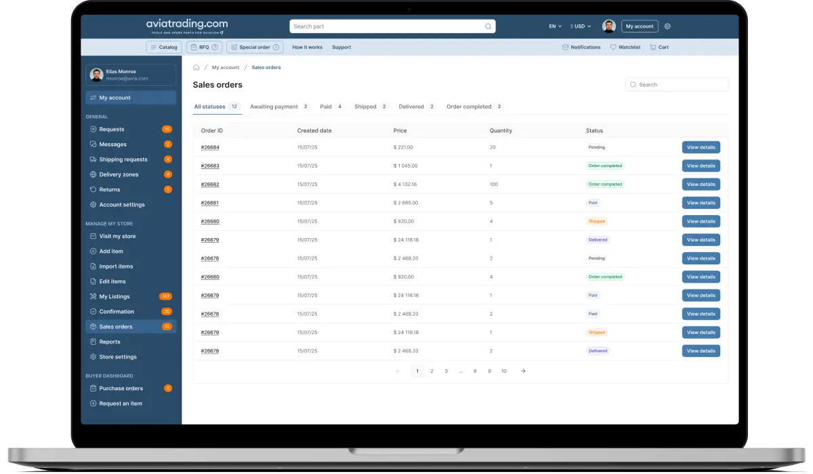Click the RFQ help question-mark icon
The image size is (813, 474).
tap(215, 47)
